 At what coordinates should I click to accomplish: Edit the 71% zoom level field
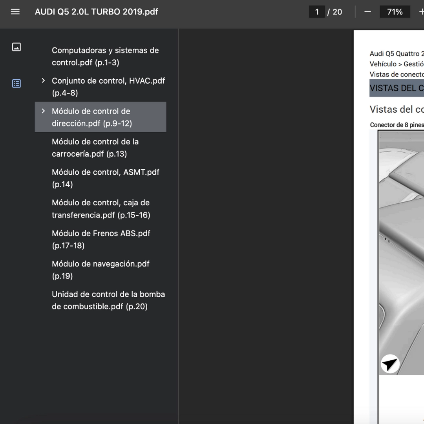(x=395, y=12)
